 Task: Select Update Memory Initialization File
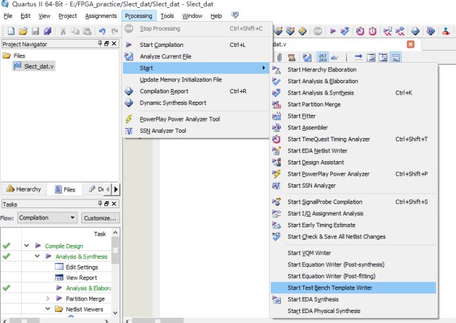pyautogui.click(x=196, y=80)
